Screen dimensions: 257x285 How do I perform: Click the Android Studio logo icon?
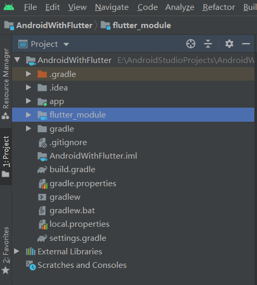[x=9, y=7]
